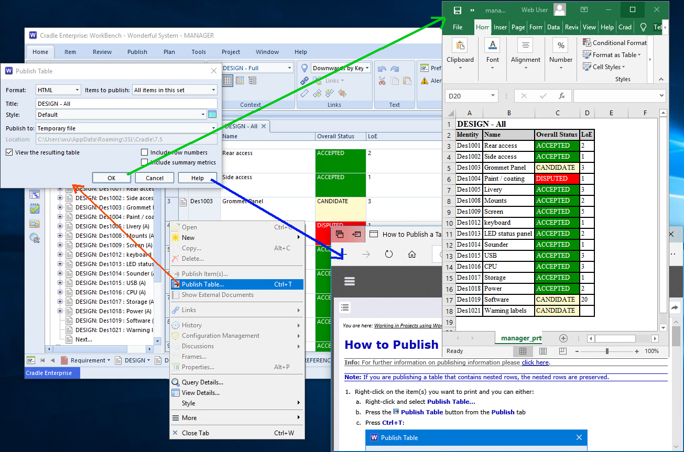Open Conditional Formatting dropdown in Excel
This screenshot has width=684, height=452.
[x=614, y=43]
